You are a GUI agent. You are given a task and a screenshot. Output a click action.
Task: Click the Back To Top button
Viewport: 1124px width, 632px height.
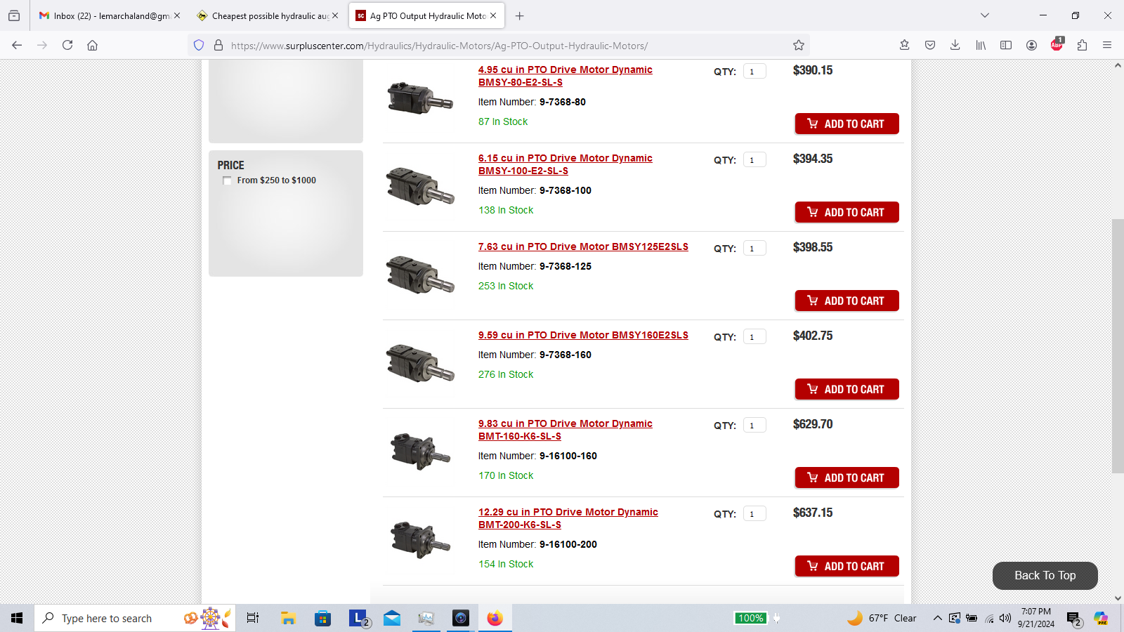tap(1045, 575)
